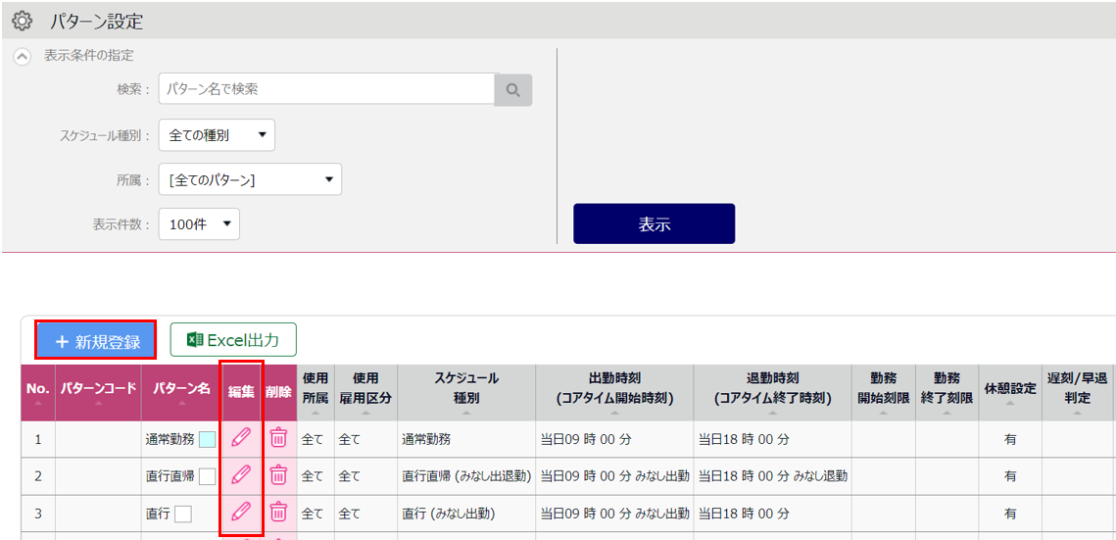The height and width of the screenshot is (540, 1116).
Task: Open the 表示件数 100件 dropdown
Action: (x=199, y=223)
